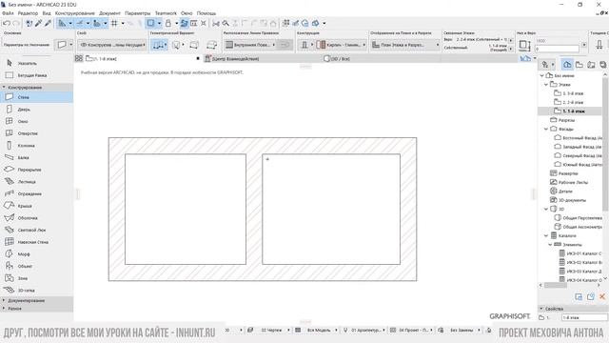Open the layer dropdown Конструктив Несущий
This screenshot has height=343, width=609.
click(112, 45)
